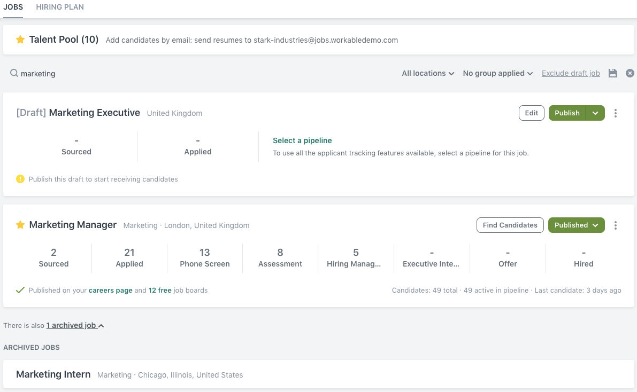Click the marketing search input field
Screen dimensions: 637x392
click(107, 74)
